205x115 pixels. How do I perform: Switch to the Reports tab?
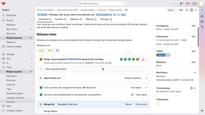tap(91, 19)
